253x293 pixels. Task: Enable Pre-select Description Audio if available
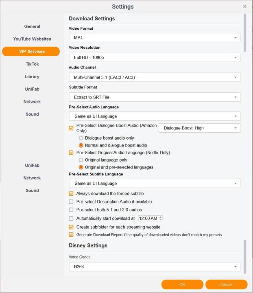click(x=72, y=202)
